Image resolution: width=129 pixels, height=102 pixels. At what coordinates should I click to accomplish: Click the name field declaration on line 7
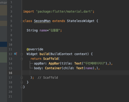[x=43, y=30]
